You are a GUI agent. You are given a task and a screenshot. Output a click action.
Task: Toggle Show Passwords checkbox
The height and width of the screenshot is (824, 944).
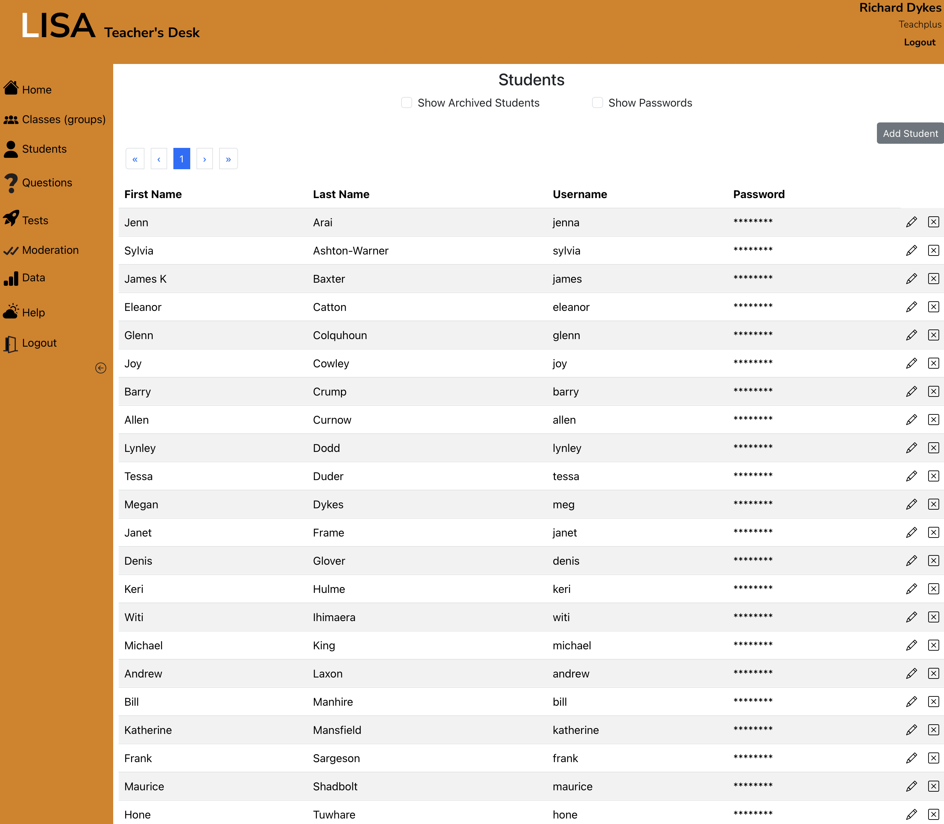coord(597,102)
